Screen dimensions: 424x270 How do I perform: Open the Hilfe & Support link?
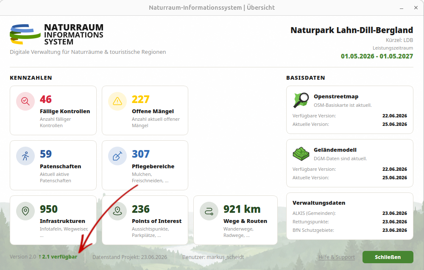click(x=336, y=257)
